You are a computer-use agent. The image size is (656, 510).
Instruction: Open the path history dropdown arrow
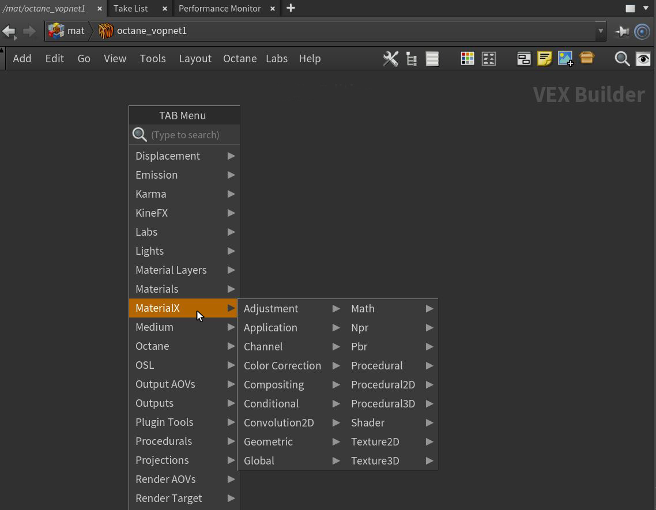601,31
